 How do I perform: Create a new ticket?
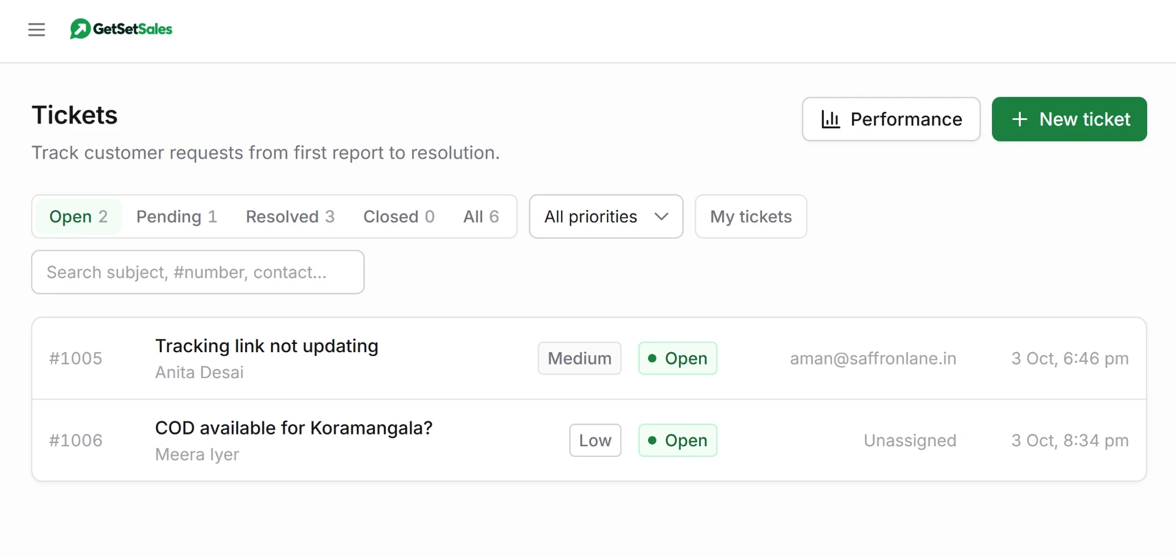tap(1069, 119)
